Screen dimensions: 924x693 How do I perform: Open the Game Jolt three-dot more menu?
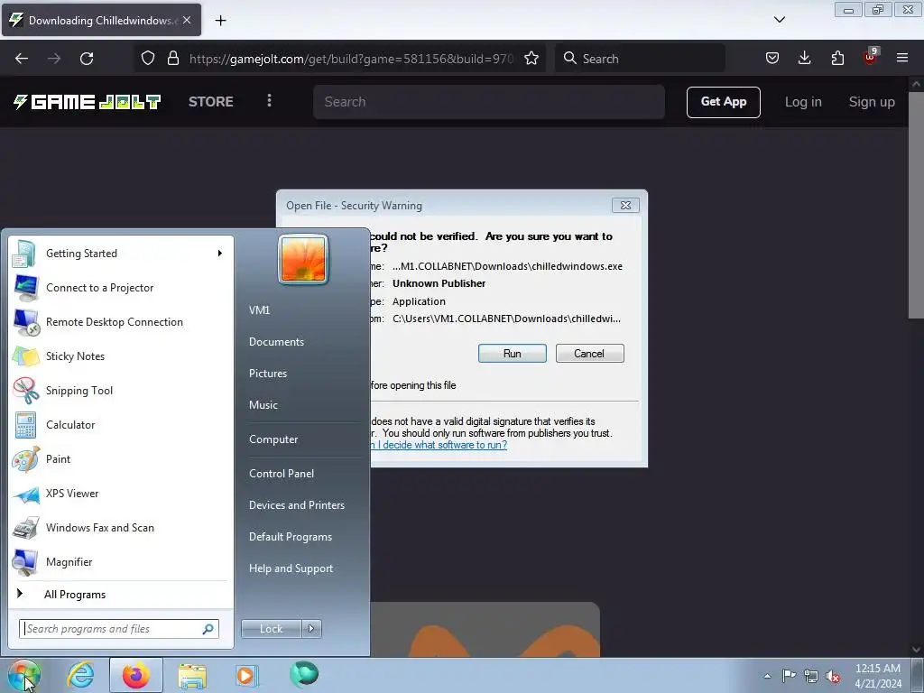pyautogui.click(x=269, y=101)
